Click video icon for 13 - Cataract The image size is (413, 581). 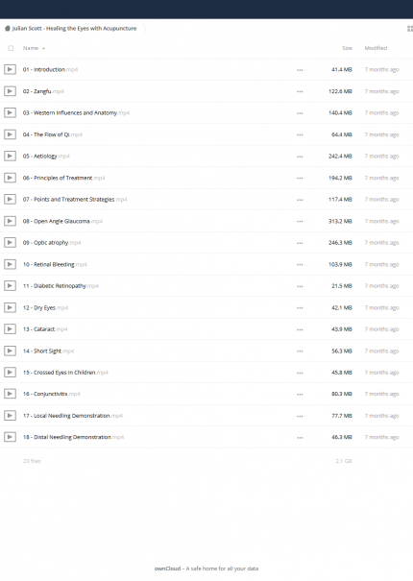10,329
